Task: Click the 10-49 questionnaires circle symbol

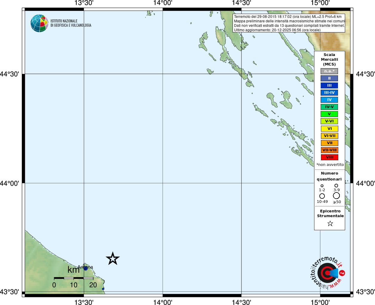Action: click(322, 196)
